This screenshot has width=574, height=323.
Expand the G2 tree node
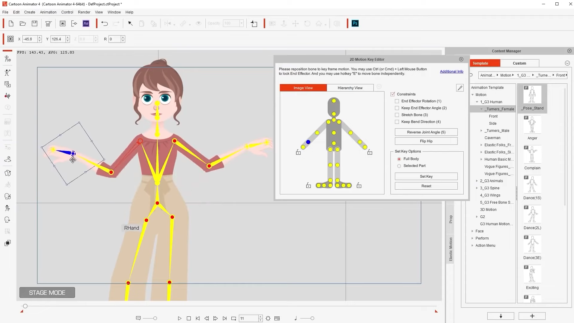point(477,217)
